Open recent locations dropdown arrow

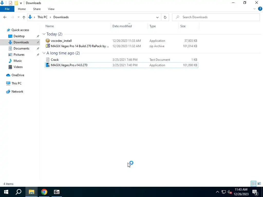click(x=18, y=17)
